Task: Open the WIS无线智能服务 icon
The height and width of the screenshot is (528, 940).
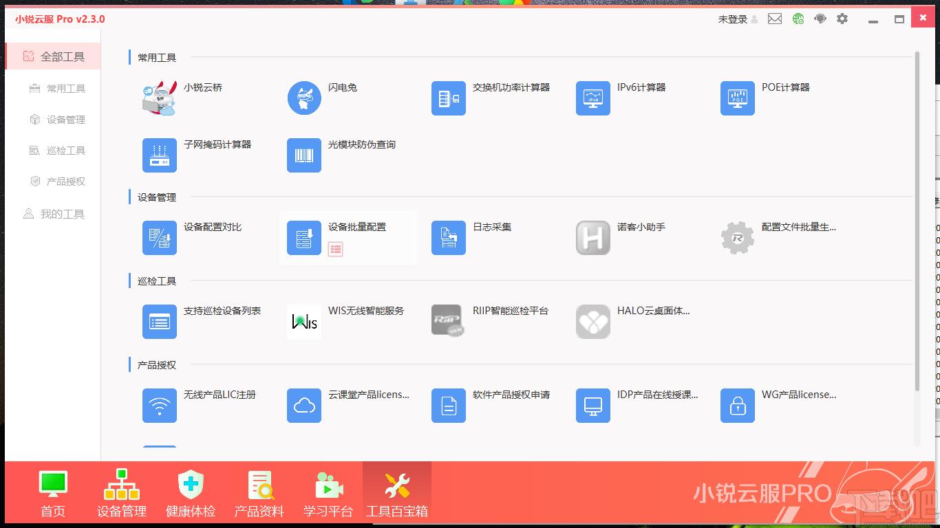Action: point(304,321)
